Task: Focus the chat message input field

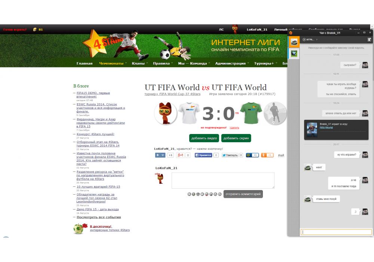Action: coord(336,232)
